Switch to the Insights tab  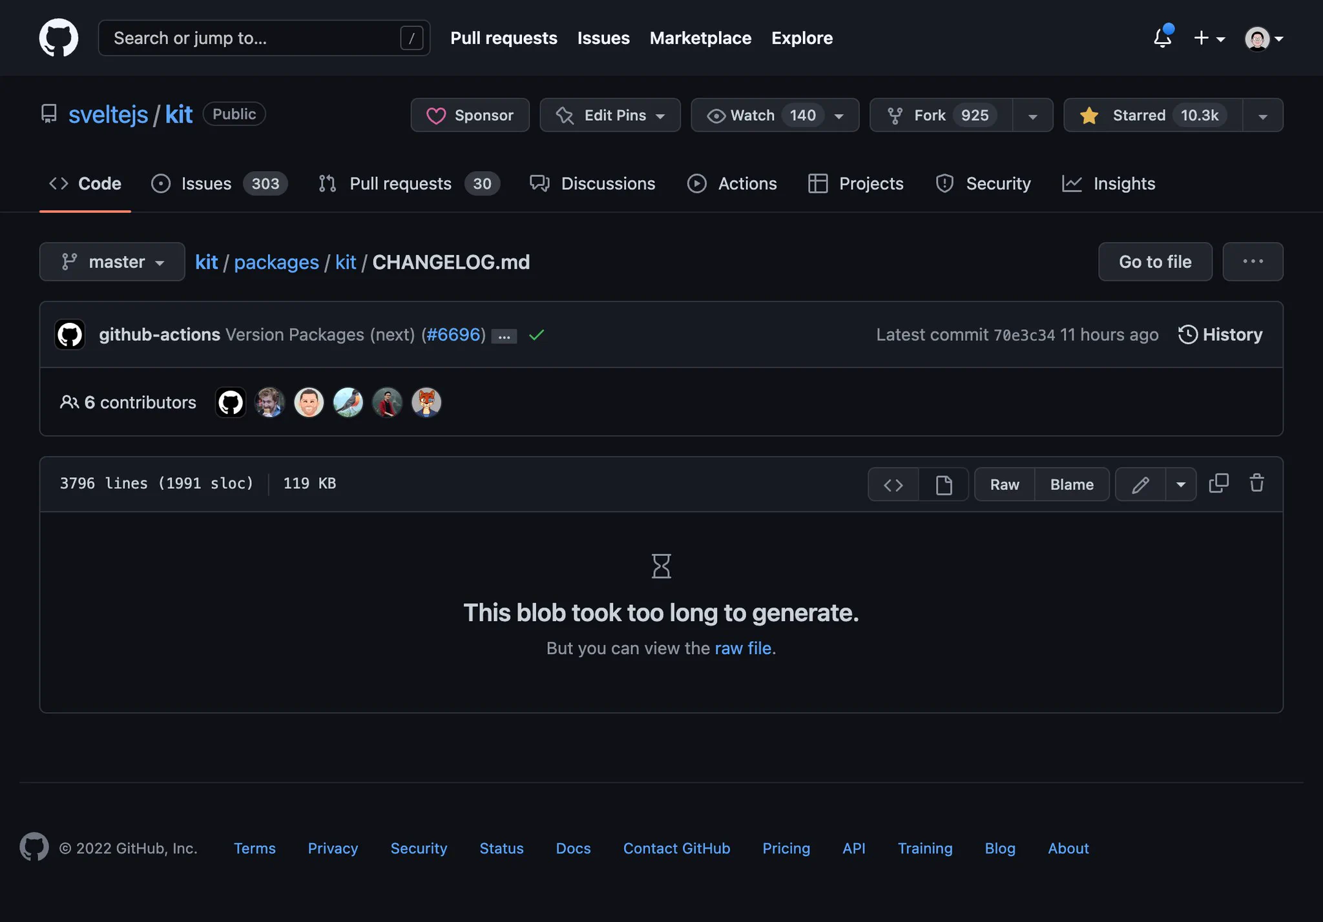click(1109, 183)
